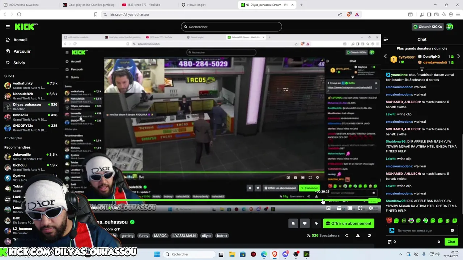Create a clip with player clip icon
The width and height of the screenshot is (463, 260).
[x=339, y=208]
